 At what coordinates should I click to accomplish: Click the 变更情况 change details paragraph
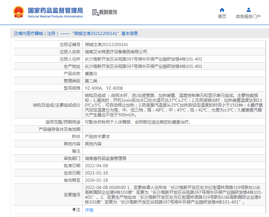point(174,195)
